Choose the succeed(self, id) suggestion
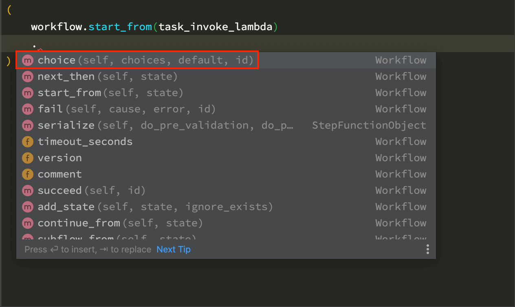The width and height of the screenshot is (515, 307). pos(92,191)
